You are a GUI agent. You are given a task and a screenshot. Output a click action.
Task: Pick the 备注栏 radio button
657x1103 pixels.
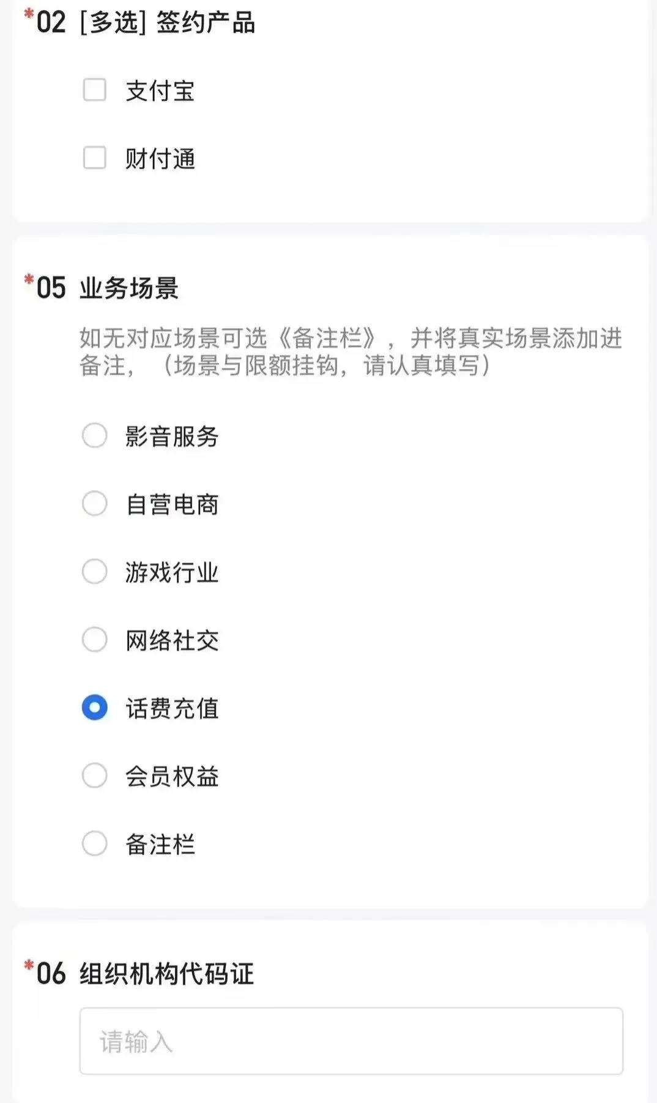coord(95,843)
